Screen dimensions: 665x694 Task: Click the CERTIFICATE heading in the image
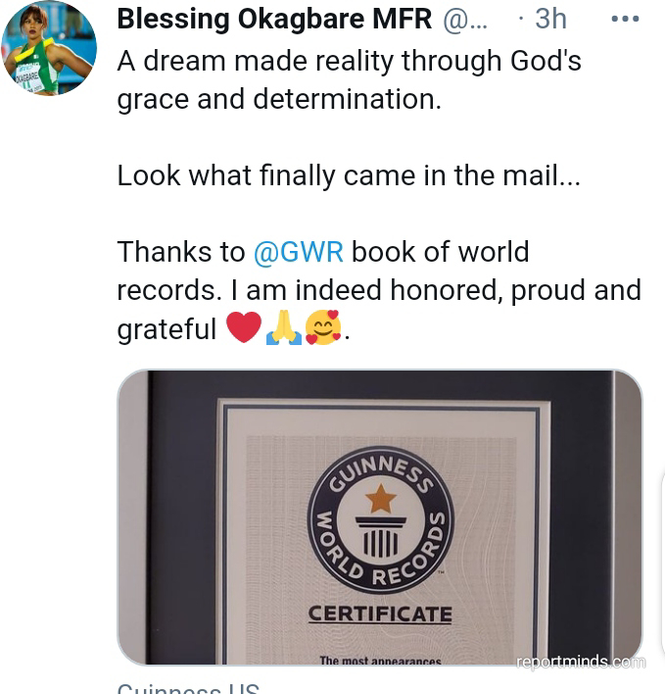(380, 614)
